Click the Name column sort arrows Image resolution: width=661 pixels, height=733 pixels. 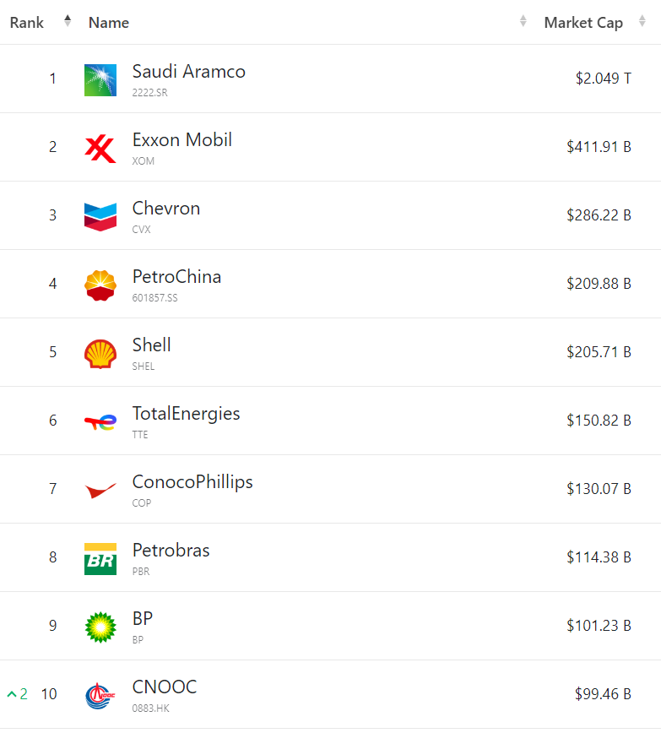pyautogui.click(x=523, y=22)
